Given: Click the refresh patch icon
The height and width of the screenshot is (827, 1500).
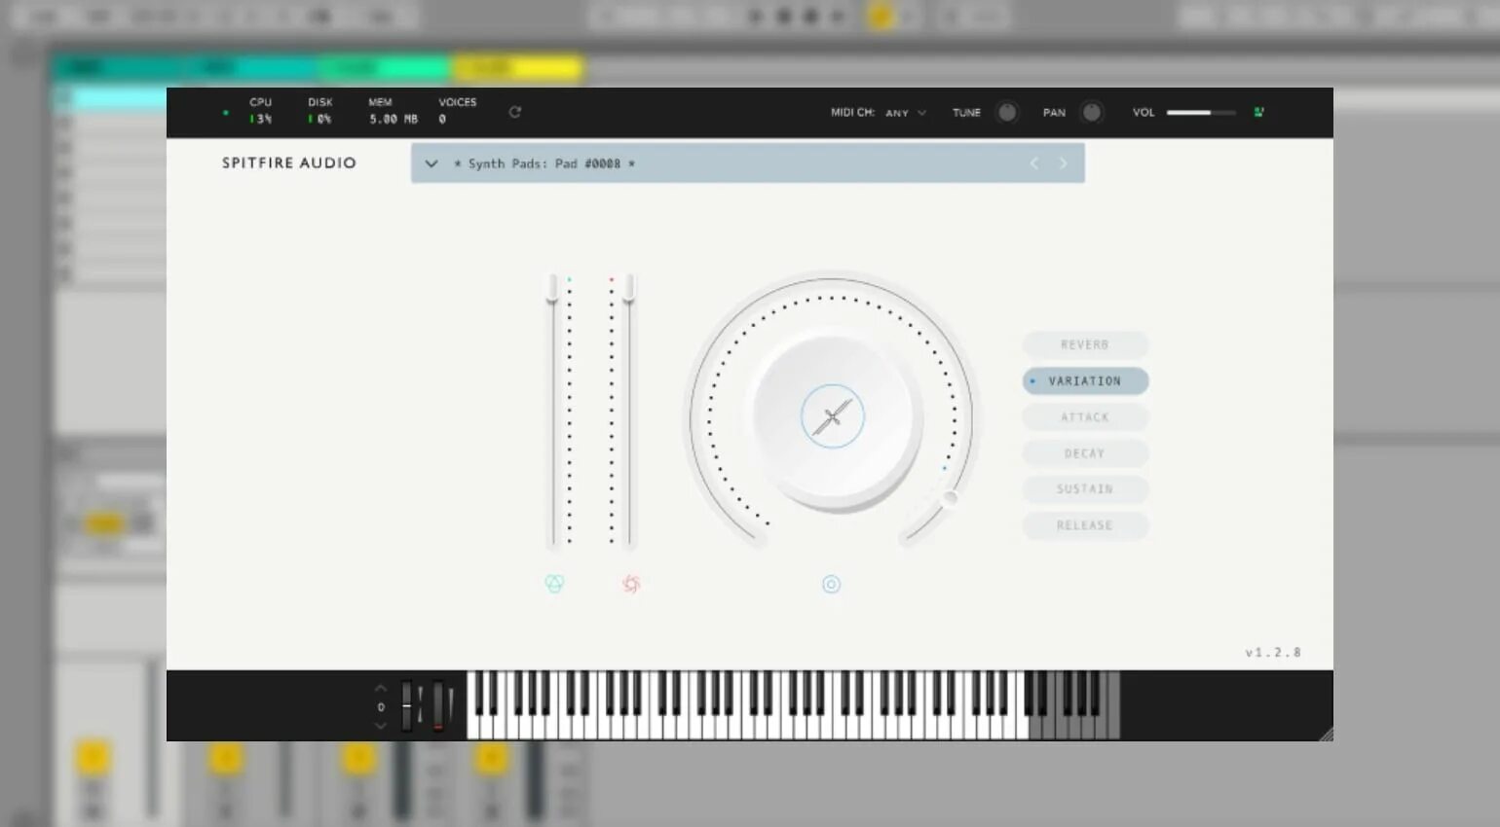Looking at the screenshot, I should (x=514, y=112).
